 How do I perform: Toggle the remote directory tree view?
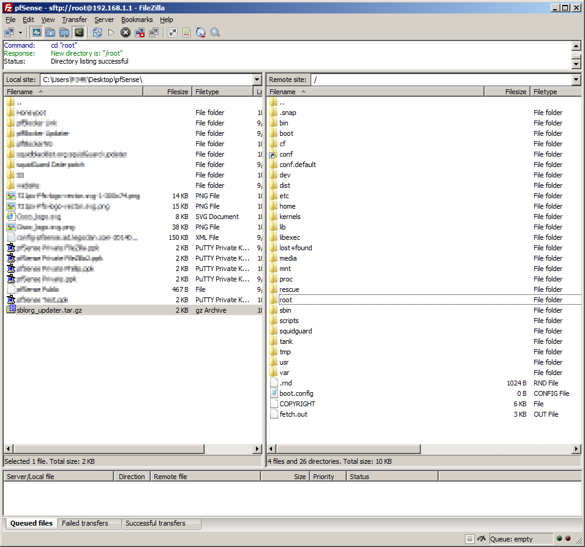click(64, 33)
